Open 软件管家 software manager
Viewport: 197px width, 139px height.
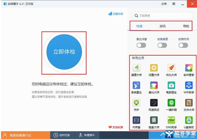tap(189, 68)
